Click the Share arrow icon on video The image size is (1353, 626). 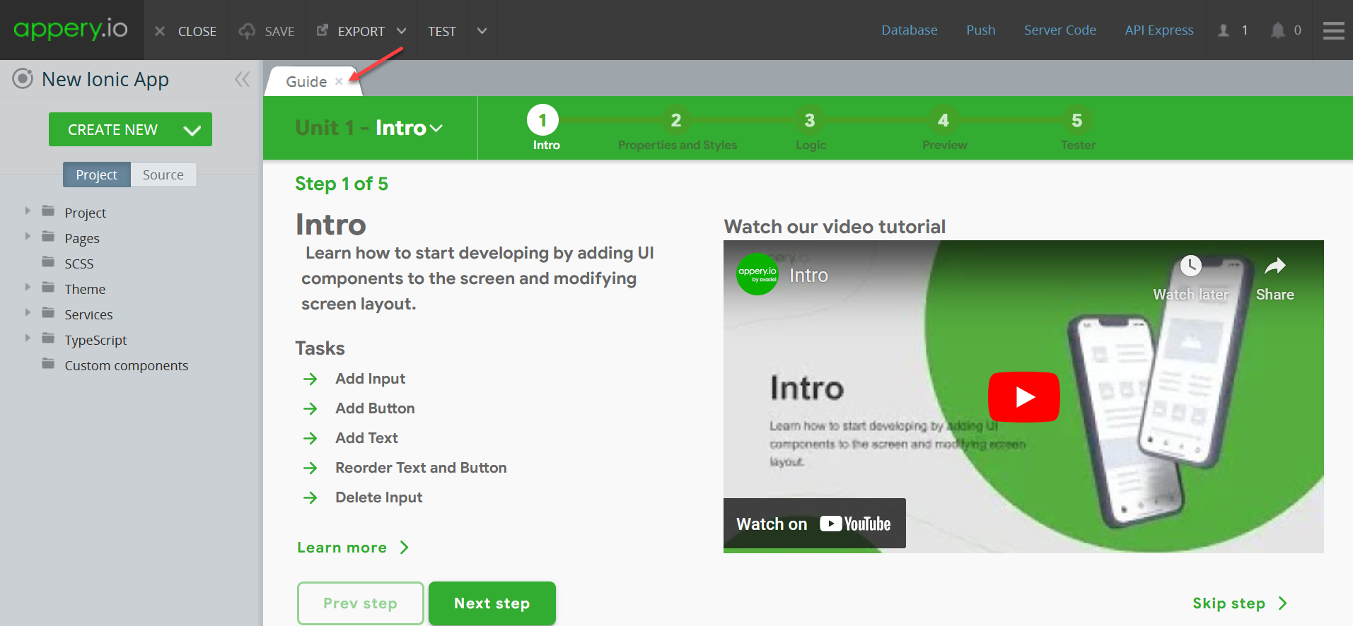point(1275,266)
